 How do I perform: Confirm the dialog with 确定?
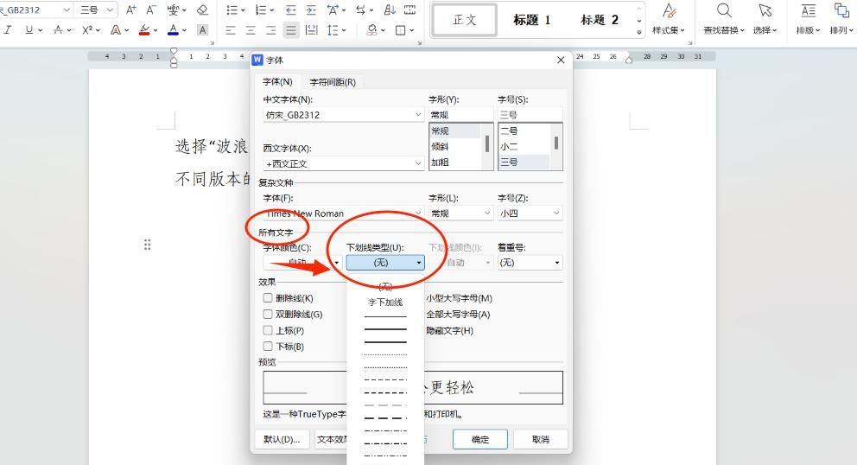coord(480,439)
